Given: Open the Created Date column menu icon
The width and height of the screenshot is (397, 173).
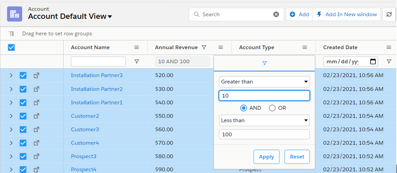Looking at the screenshot, I should tap(389, 47).
